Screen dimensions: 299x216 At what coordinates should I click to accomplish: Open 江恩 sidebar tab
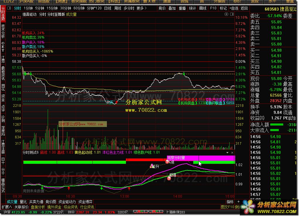point(3,59)
